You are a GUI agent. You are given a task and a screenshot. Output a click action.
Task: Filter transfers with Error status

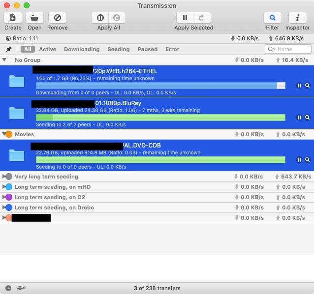coord(172,49)
